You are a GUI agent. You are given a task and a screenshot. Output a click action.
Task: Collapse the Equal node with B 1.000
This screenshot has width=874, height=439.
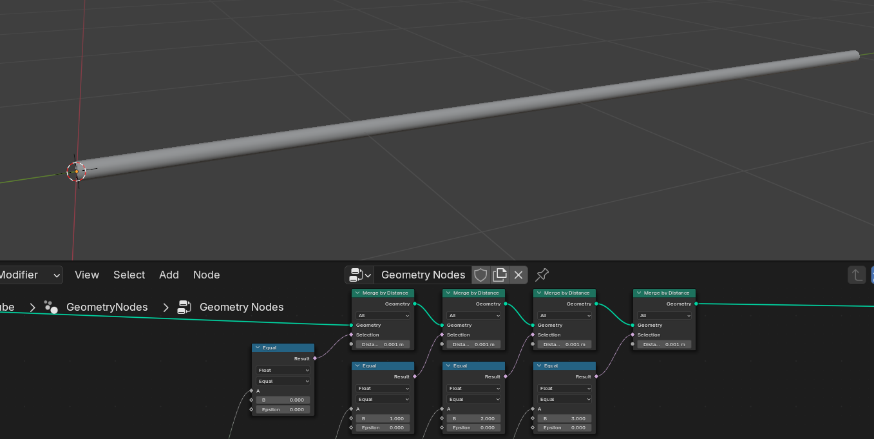pyautogui.click(x=357, y=366)
